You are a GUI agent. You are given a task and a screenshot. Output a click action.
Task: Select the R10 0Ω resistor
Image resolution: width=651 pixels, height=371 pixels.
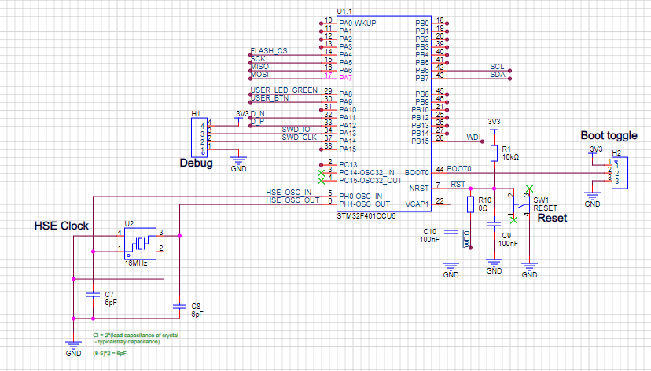click(470, 204)
